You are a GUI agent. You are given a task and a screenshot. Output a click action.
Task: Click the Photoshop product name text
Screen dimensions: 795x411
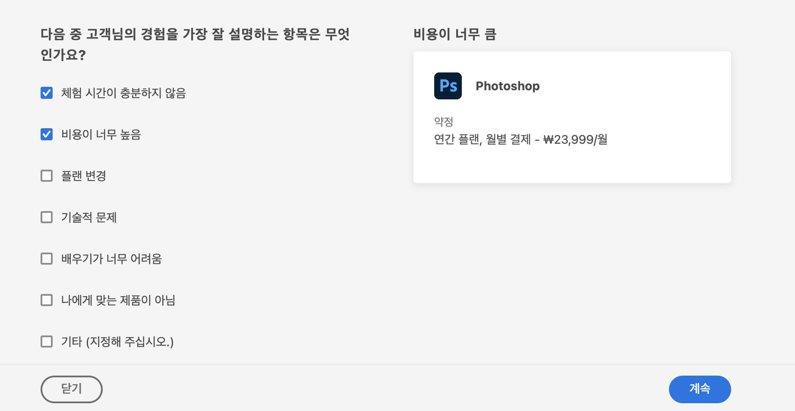508,86
